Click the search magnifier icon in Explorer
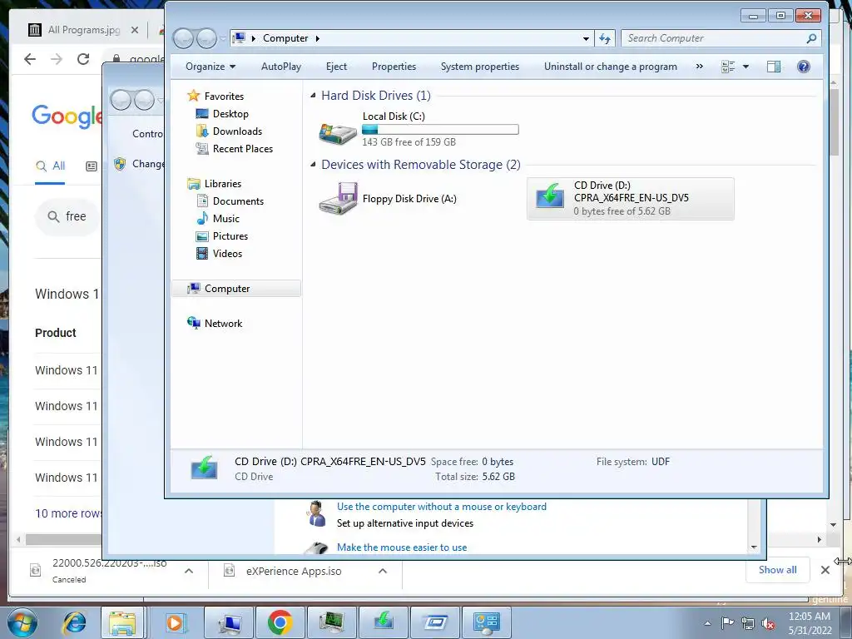Screen dimensions: 852x639 point(811,38)
